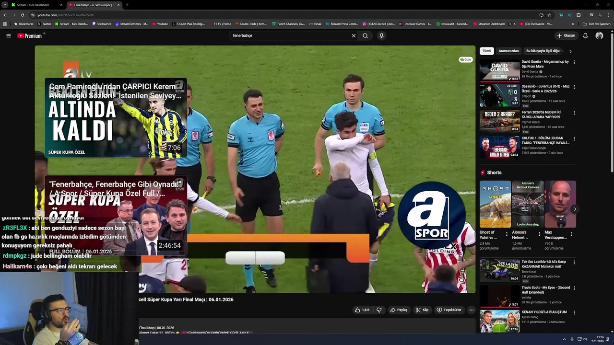Run search with the magnifier button
The image size is (614, 345).
pyautogui.click(x=365, y=35)
